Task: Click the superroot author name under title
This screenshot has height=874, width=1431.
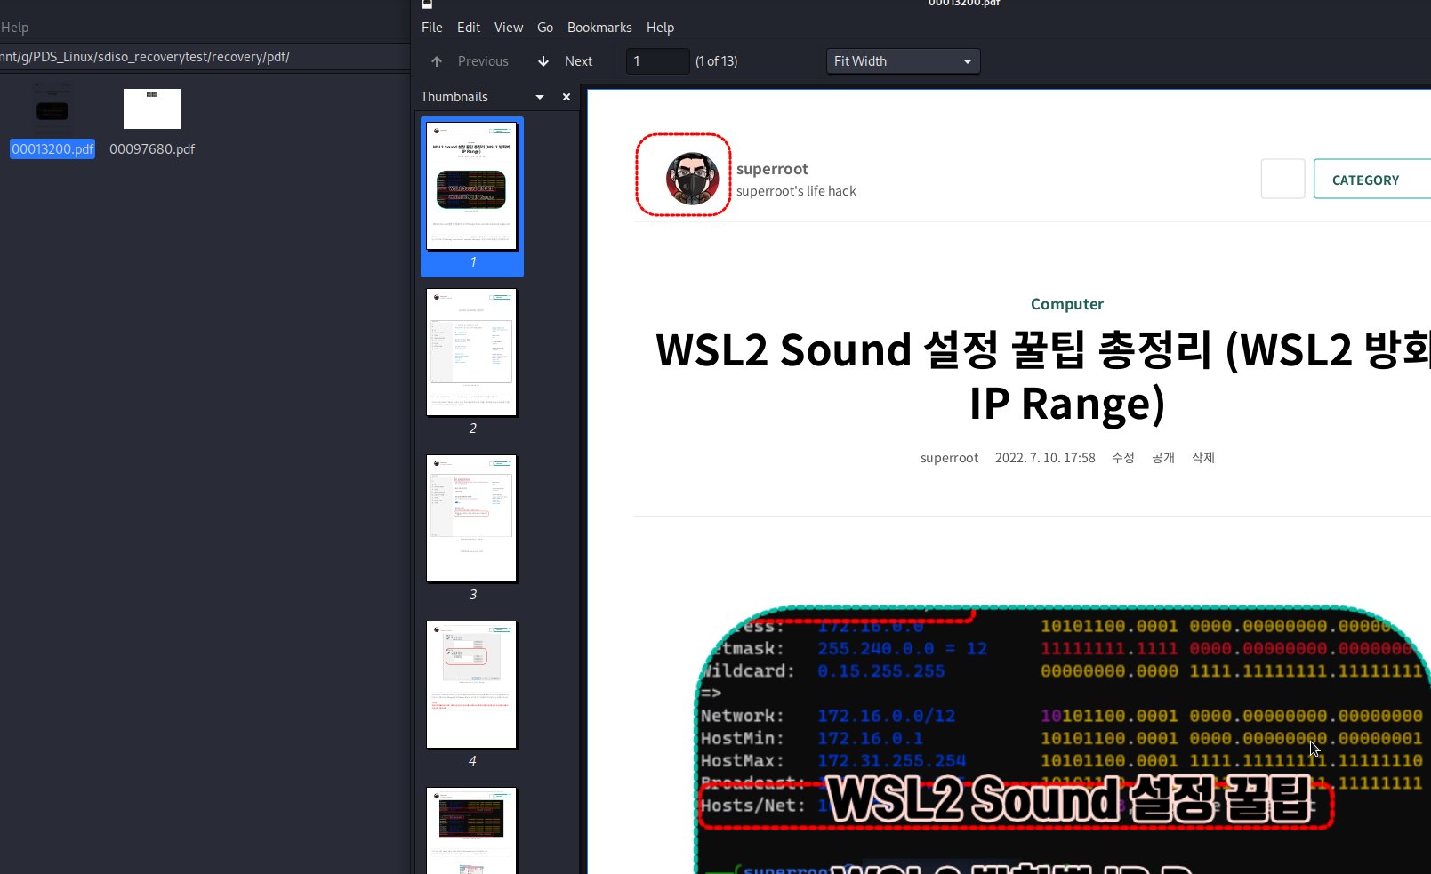Action: [x=949, y=458]
